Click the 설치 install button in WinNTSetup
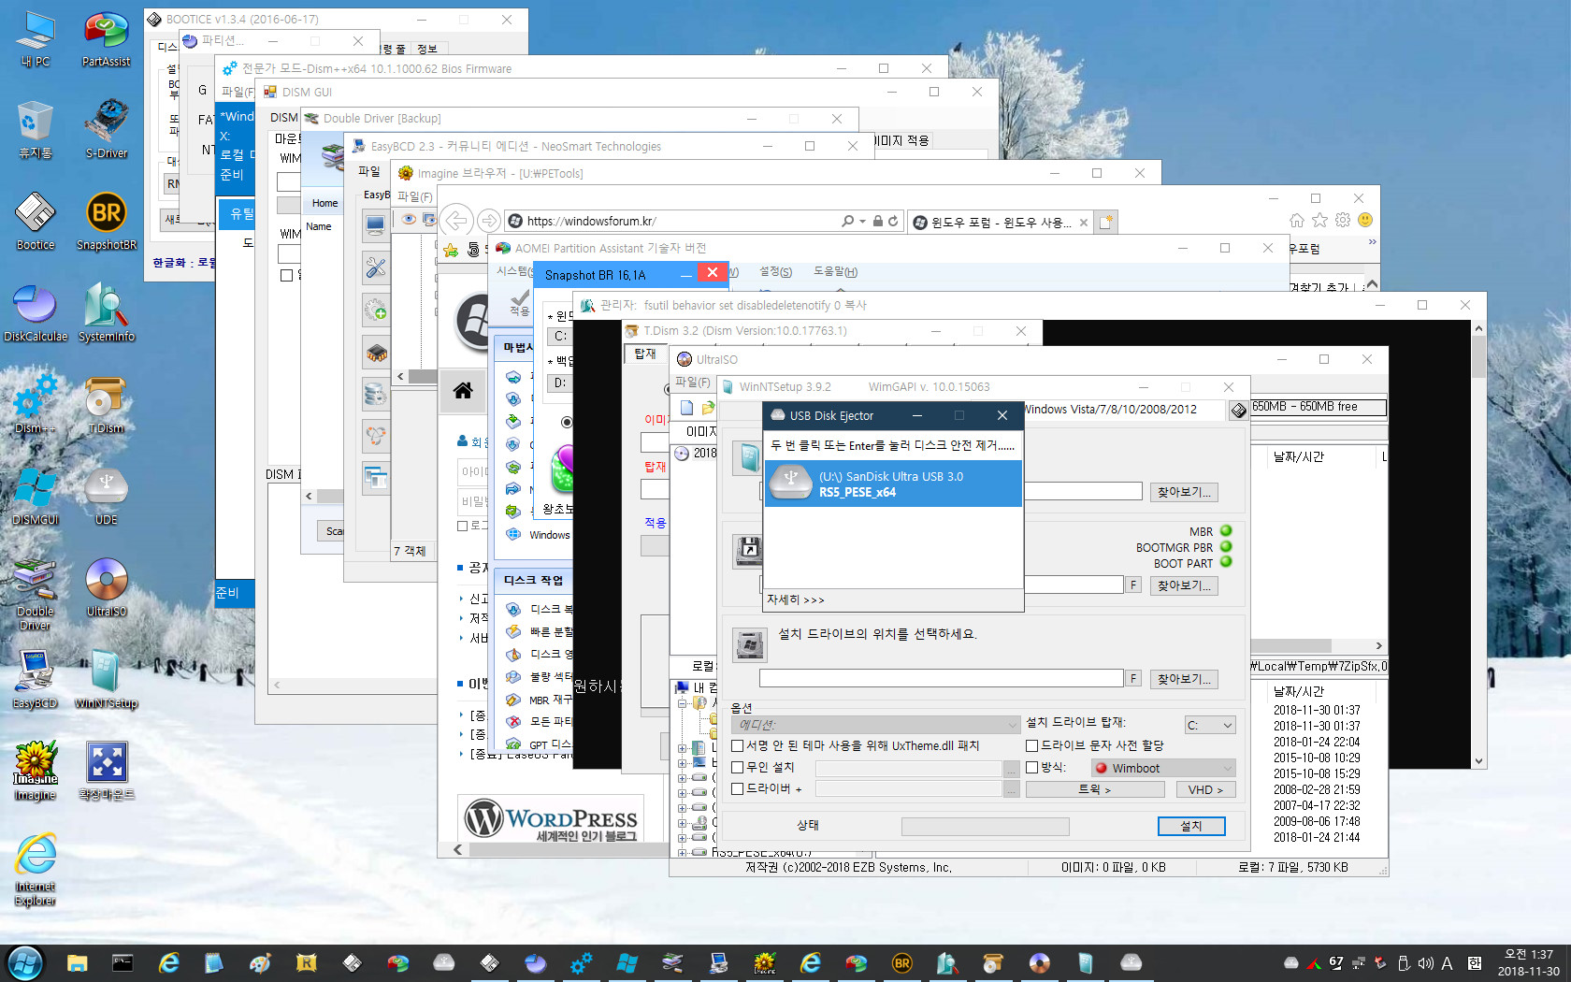 click(x=1190, y=826)
